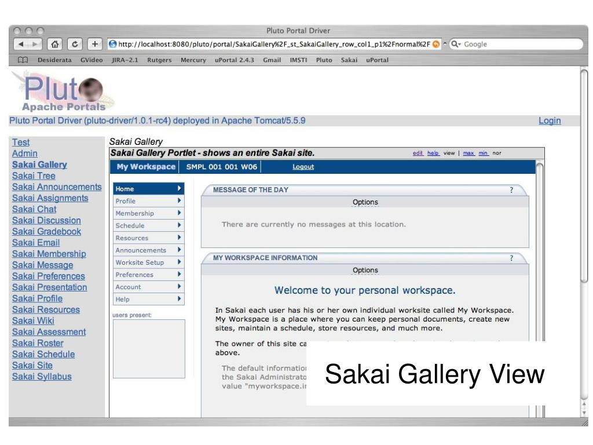Image resolution: width=593 pixels, height=445 pixels.
Task: Select Home in the workspace menu
Action: tap(149, 189)
